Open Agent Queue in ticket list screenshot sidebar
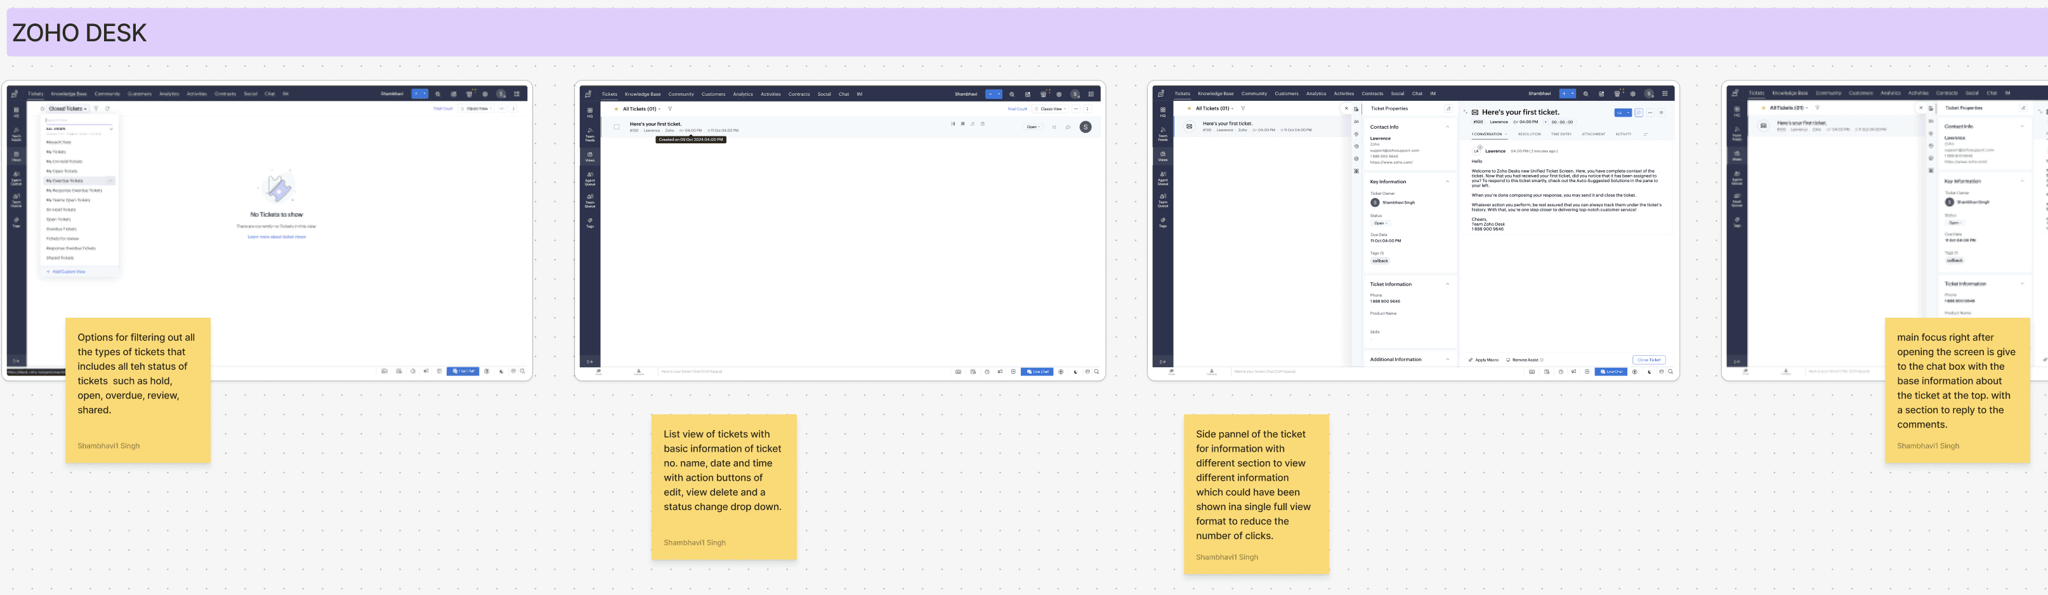 [590, 179]
